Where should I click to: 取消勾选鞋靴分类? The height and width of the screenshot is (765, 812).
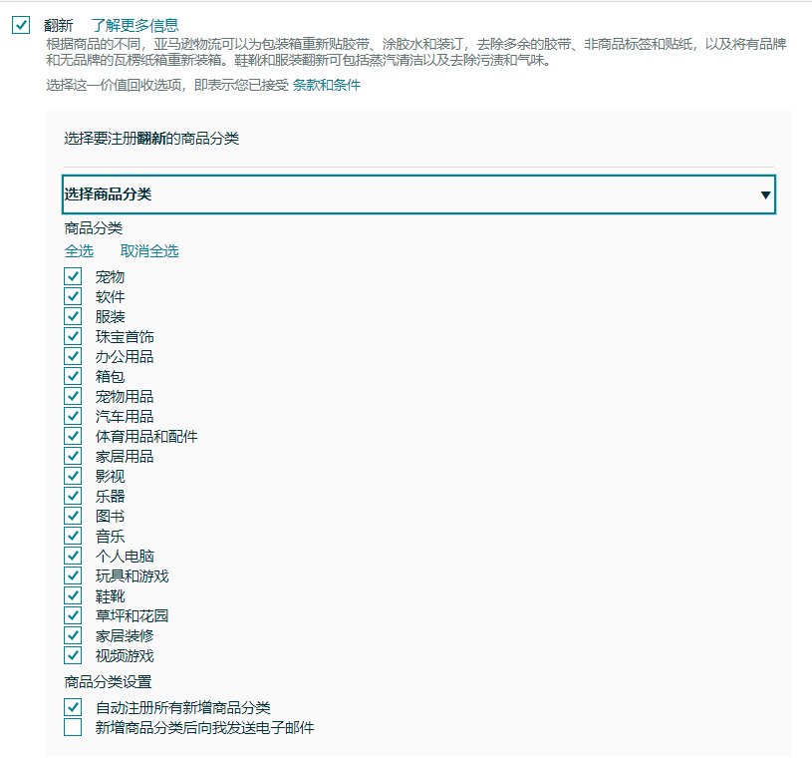pos(73,595)
